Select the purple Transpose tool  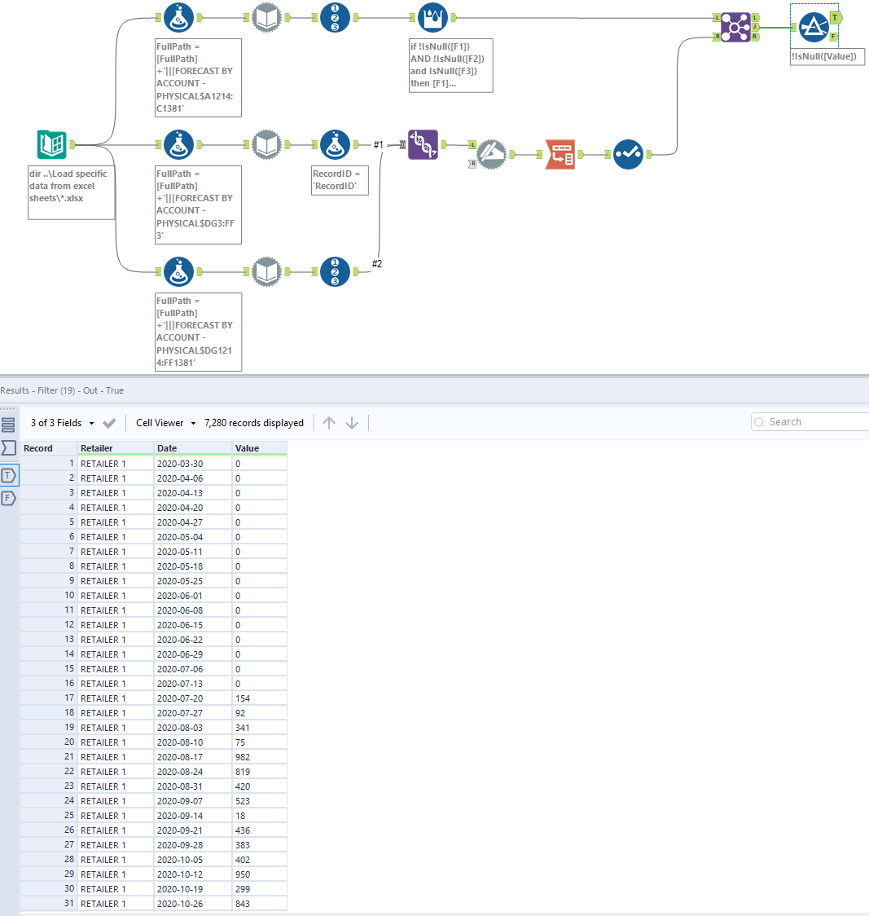pyautogui.click(x=423, y=144)
